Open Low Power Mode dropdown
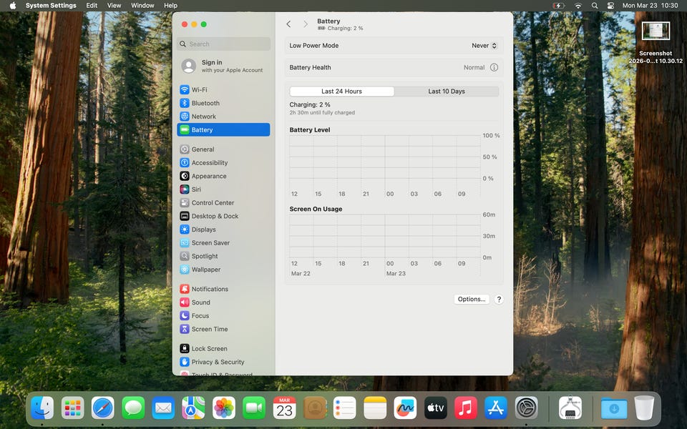Screen dimensions: 687x429 [484, 46]
